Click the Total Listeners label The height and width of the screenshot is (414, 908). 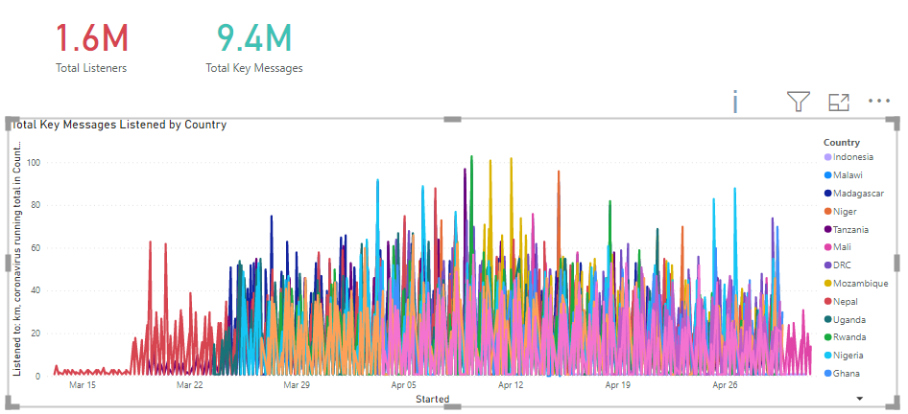91,68
